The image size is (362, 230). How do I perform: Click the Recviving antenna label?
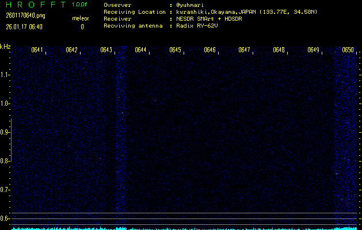(x=133, y=26)
